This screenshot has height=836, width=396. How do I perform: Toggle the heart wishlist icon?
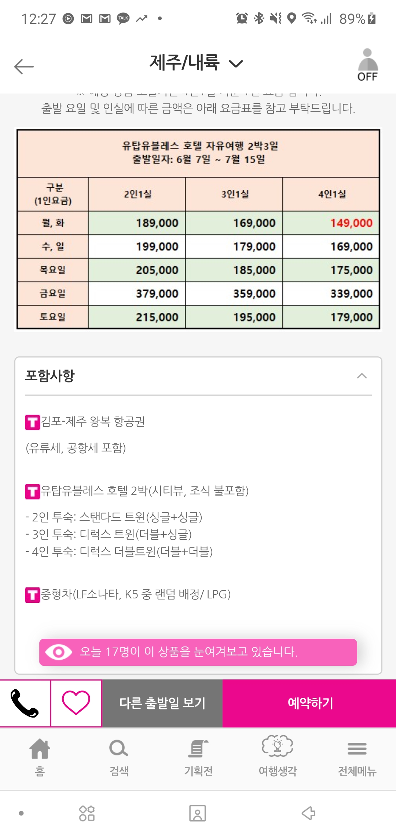76,703
